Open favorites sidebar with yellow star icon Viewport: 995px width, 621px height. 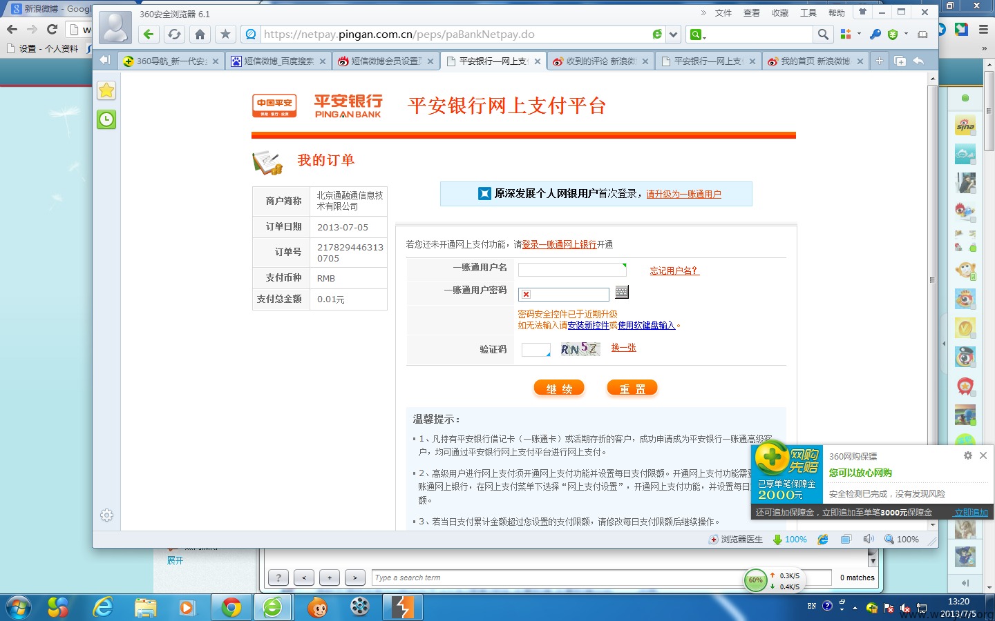(x=106, y=90)
